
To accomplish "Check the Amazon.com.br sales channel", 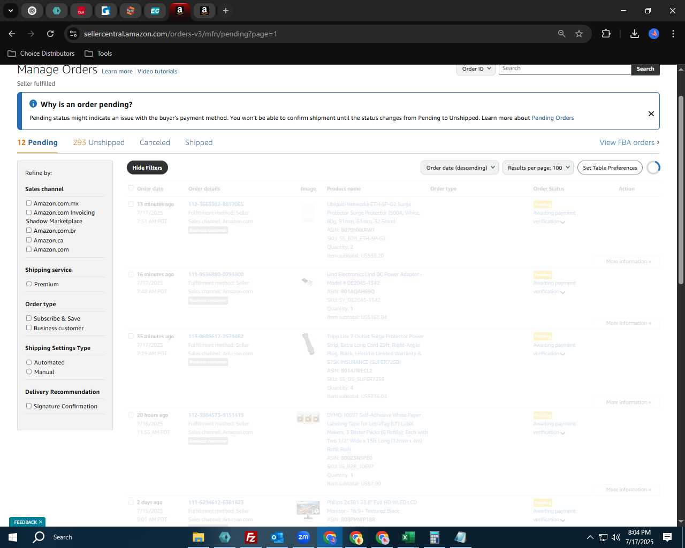I will tap(29, 230).
